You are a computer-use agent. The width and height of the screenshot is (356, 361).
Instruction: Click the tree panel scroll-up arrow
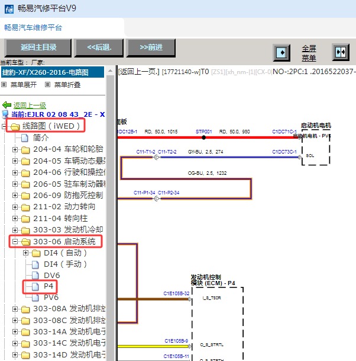[110, 71]
